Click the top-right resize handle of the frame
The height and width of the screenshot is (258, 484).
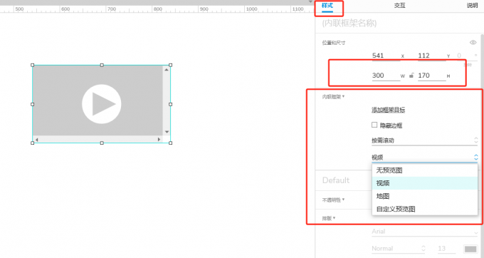coord(170,65)
